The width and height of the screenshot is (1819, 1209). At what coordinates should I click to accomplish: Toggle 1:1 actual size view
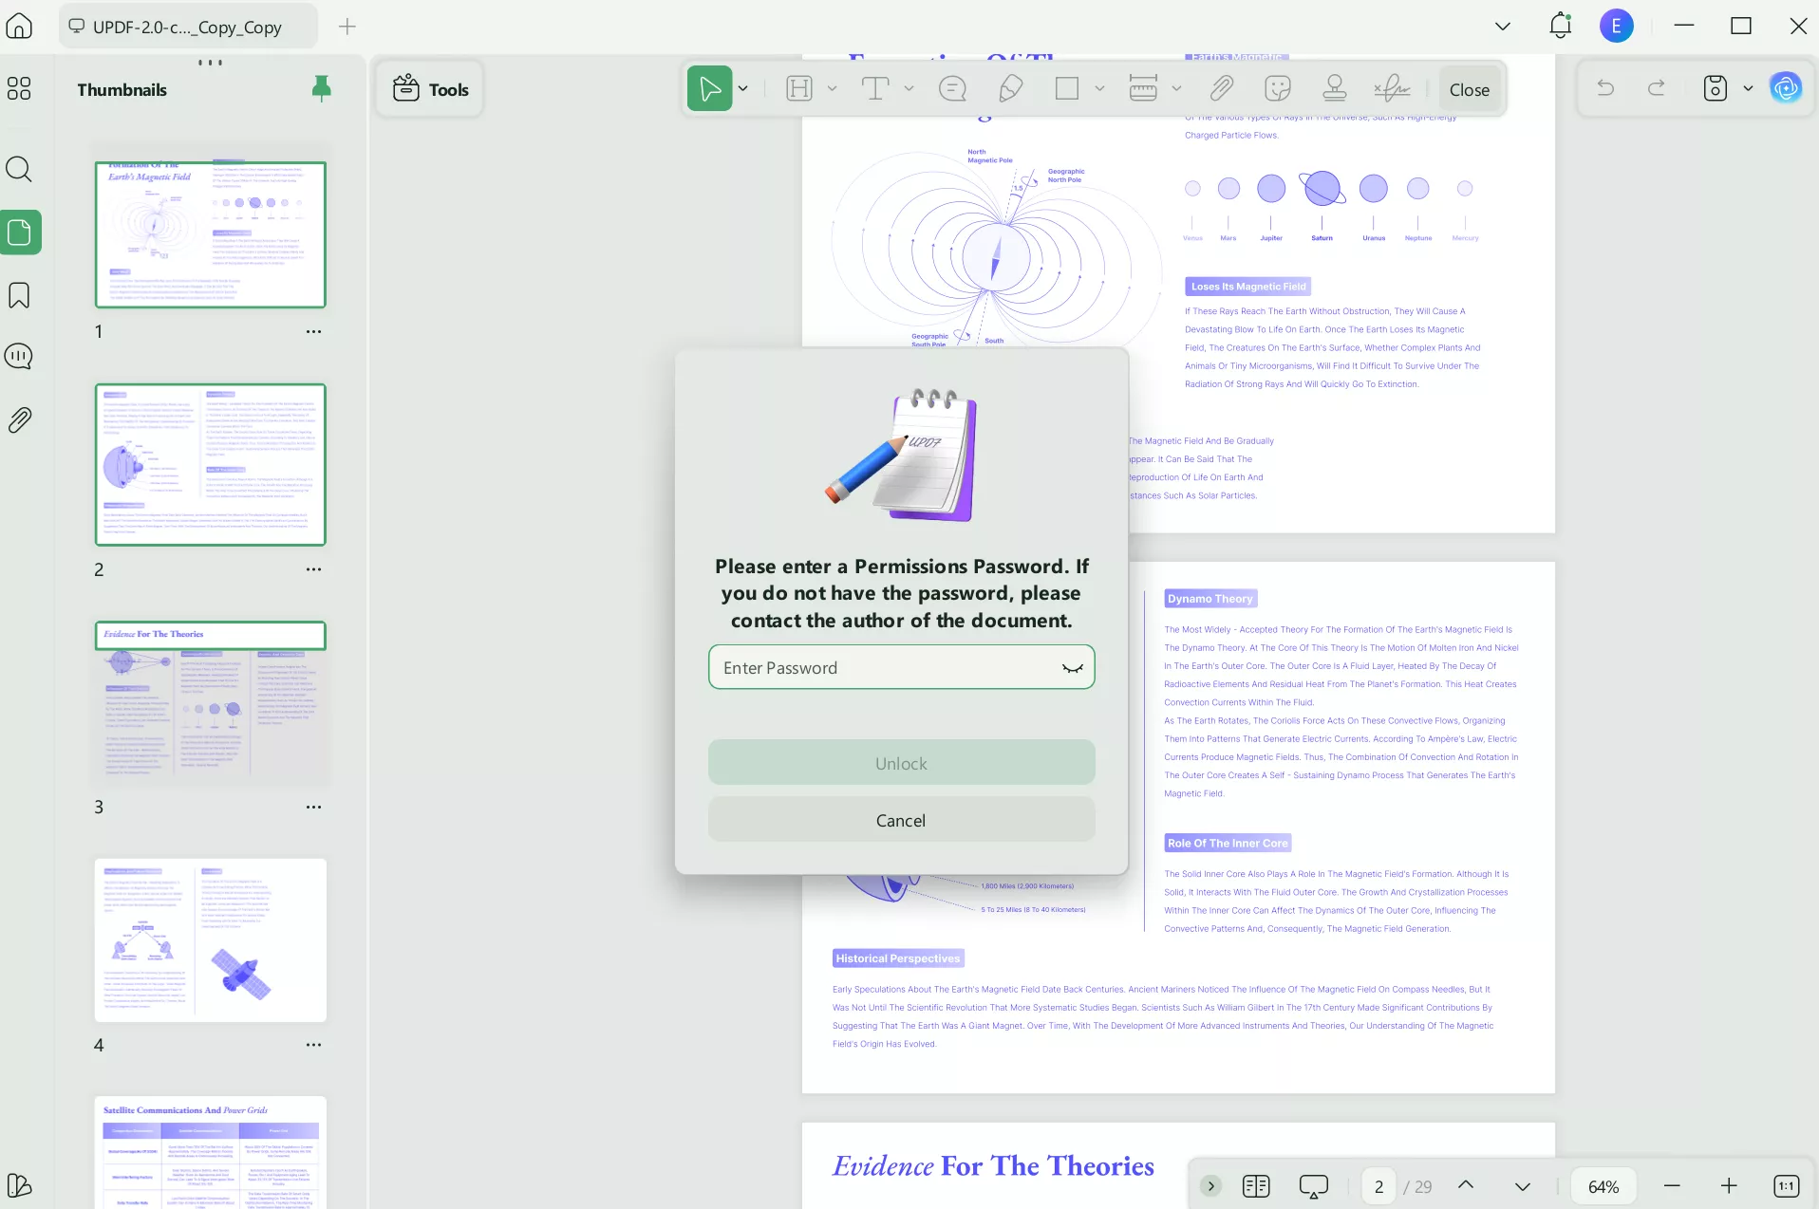[x=1786, y=1185]
